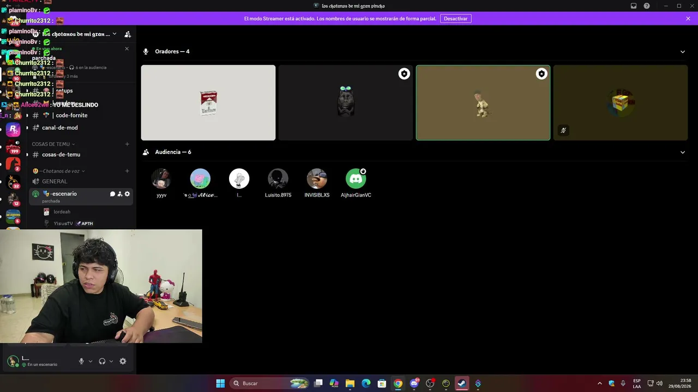Open Microsoft Edge from the taskbar
Screen dimensions: 698x392
(366, 383)
